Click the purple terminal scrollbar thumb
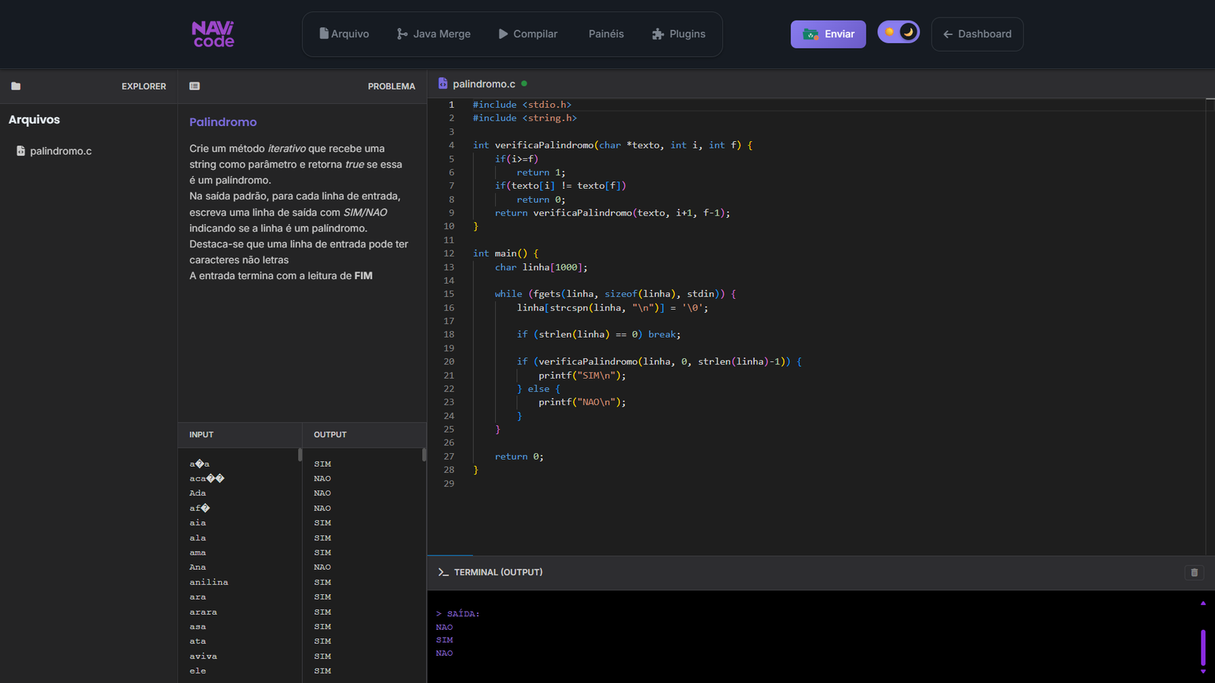This screenshot has width=1215, height=683. pos(1203,647)
